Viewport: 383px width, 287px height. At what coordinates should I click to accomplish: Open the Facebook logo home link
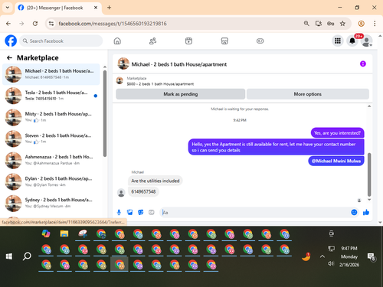[11, 41]
